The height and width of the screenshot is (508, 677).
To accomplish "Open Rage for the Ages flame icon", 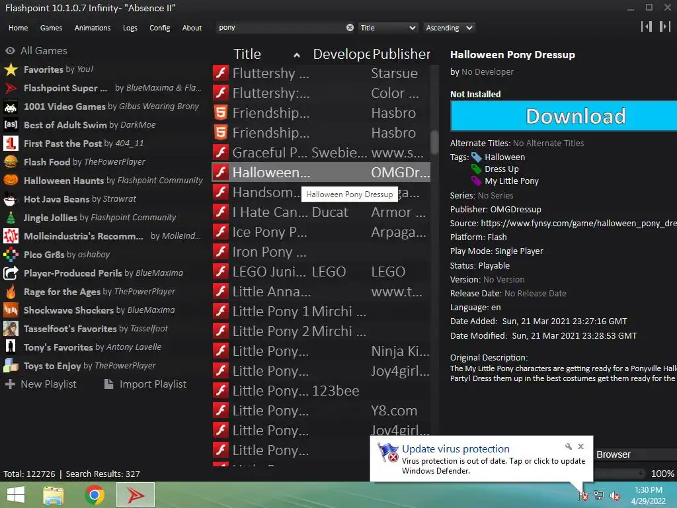I will point(11,292).
